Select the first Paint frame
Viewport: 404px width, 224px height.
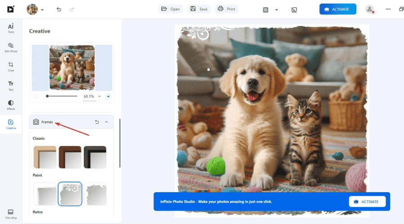click(45, 194)
